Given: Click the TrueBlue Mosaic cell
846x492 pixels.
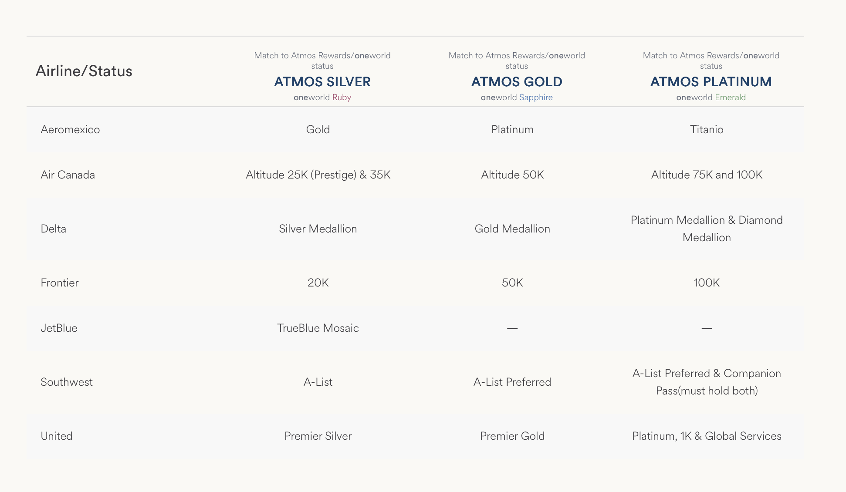Looking at the screenshot, I should (318, 328).
